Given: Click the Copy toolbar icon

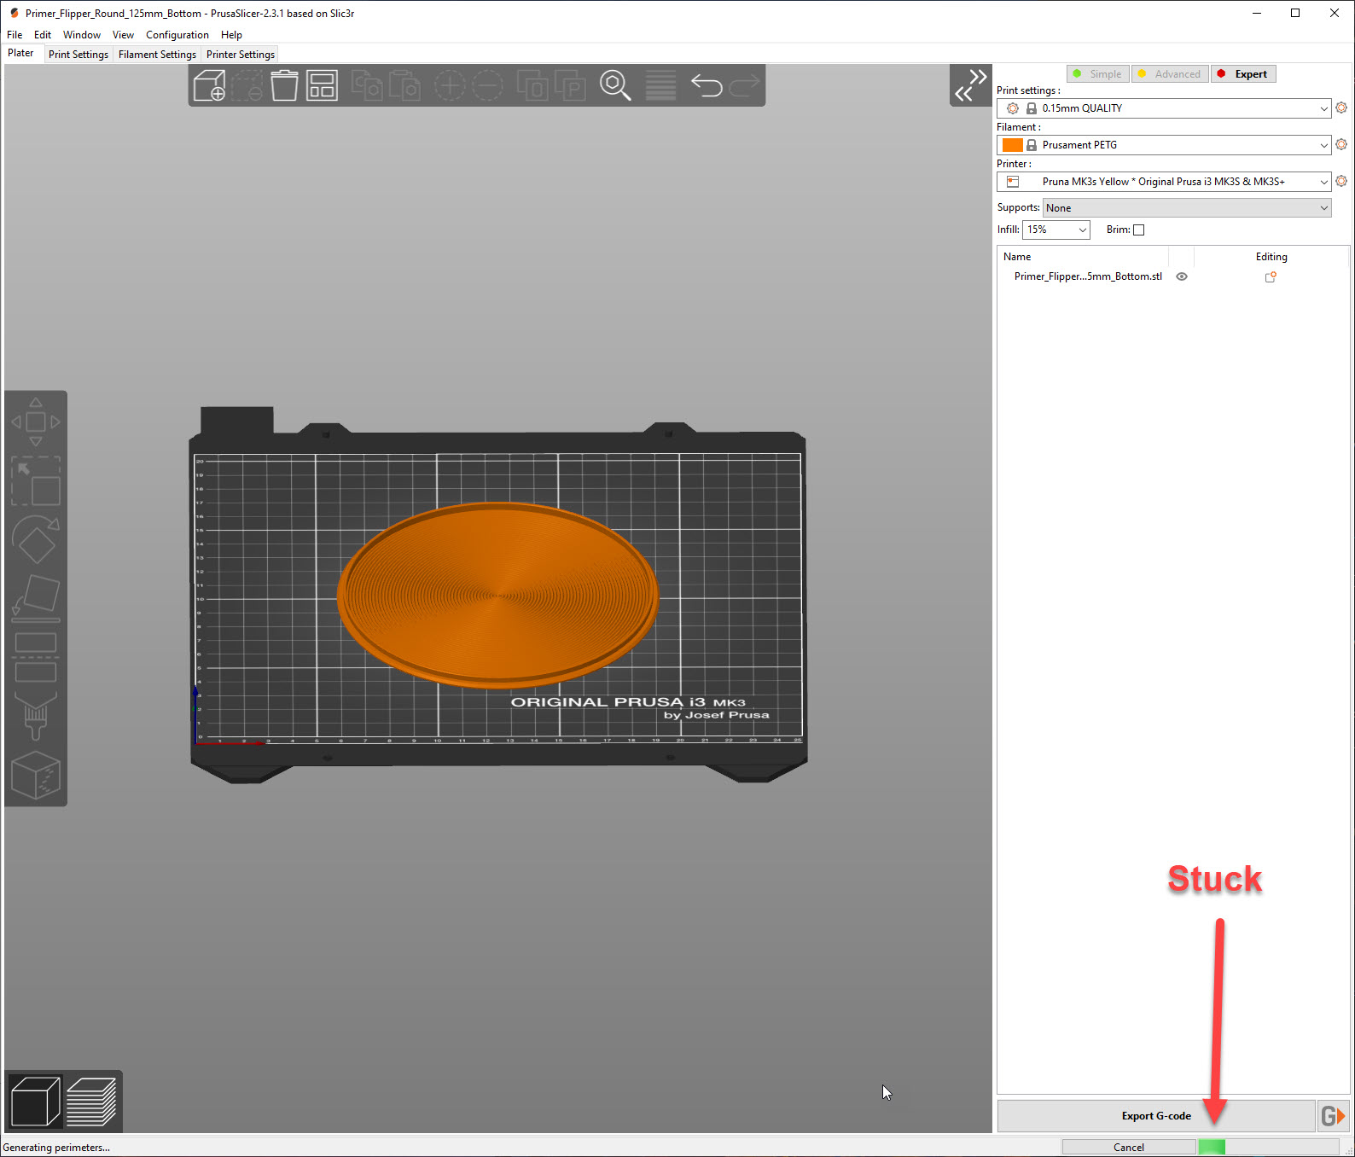Looking at the screenshot, I should coord(367,85).
